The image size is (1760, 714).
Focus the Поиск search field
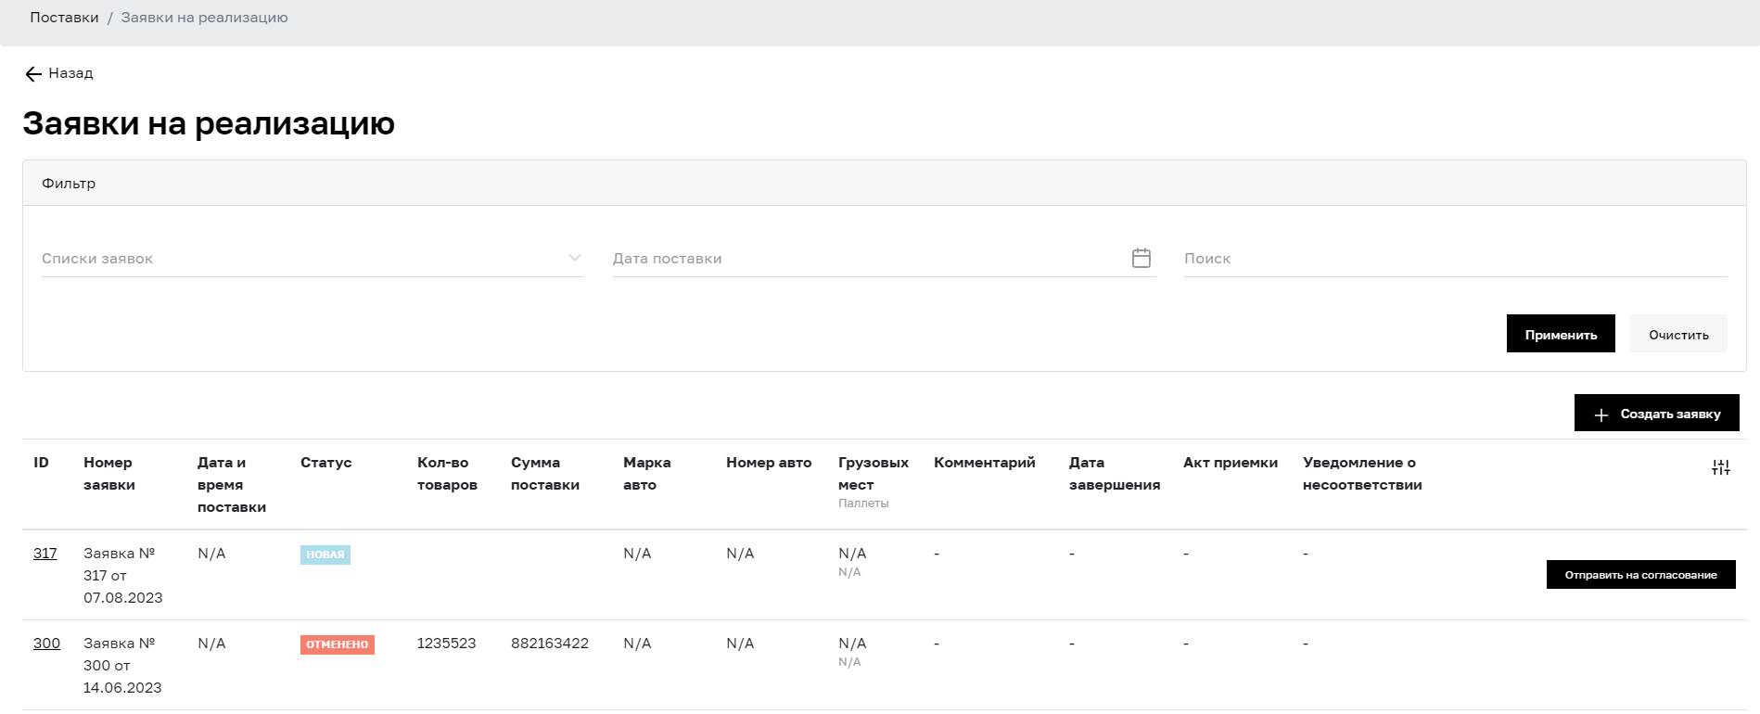click(x=1455, y=258)
